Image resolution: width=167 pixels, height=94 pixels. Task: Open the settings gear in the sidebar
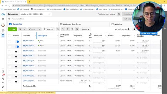[3, 72]
